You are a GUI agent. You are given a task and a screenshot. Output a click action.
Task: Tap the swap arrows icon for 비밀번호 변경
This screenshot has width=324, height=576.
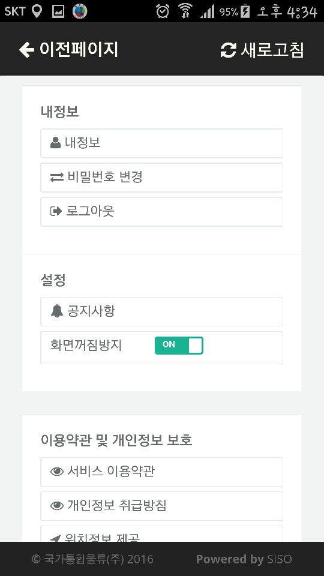tap(57, 178)
